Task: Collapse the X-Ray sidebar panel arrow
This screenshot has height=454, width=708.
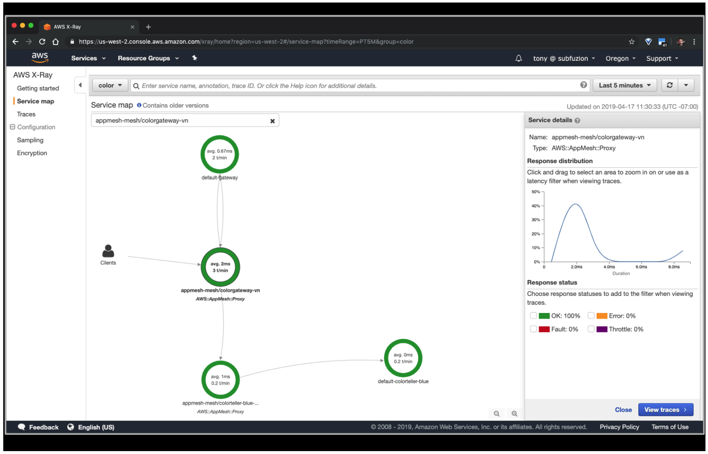Action: 80,85
